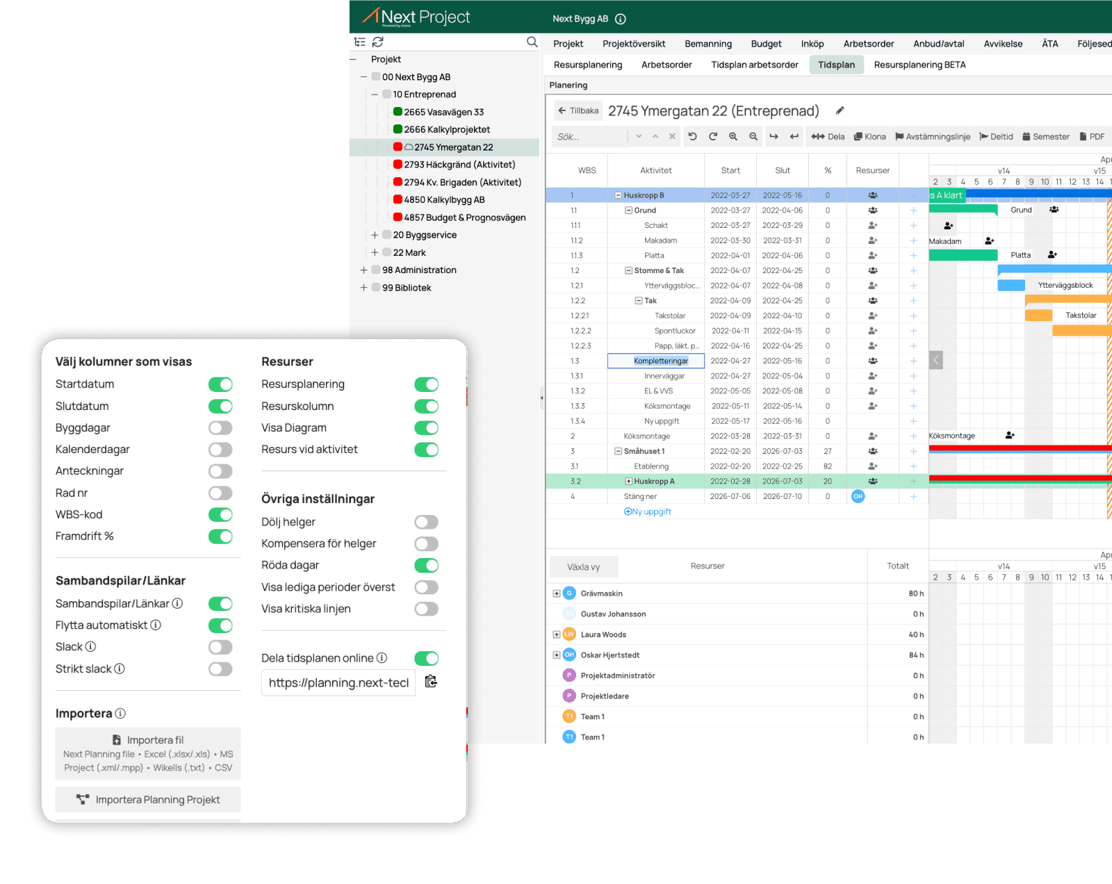The image size is (1112, 884).
Task: Open the Tidsplan arbetsorder tab
Action: pyautogui.click(x=755, y=65)
